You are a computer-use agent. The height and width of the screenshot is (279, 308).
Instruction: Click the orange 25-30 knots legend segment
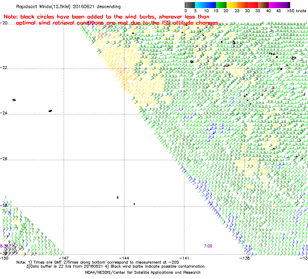tap(242, 5)
